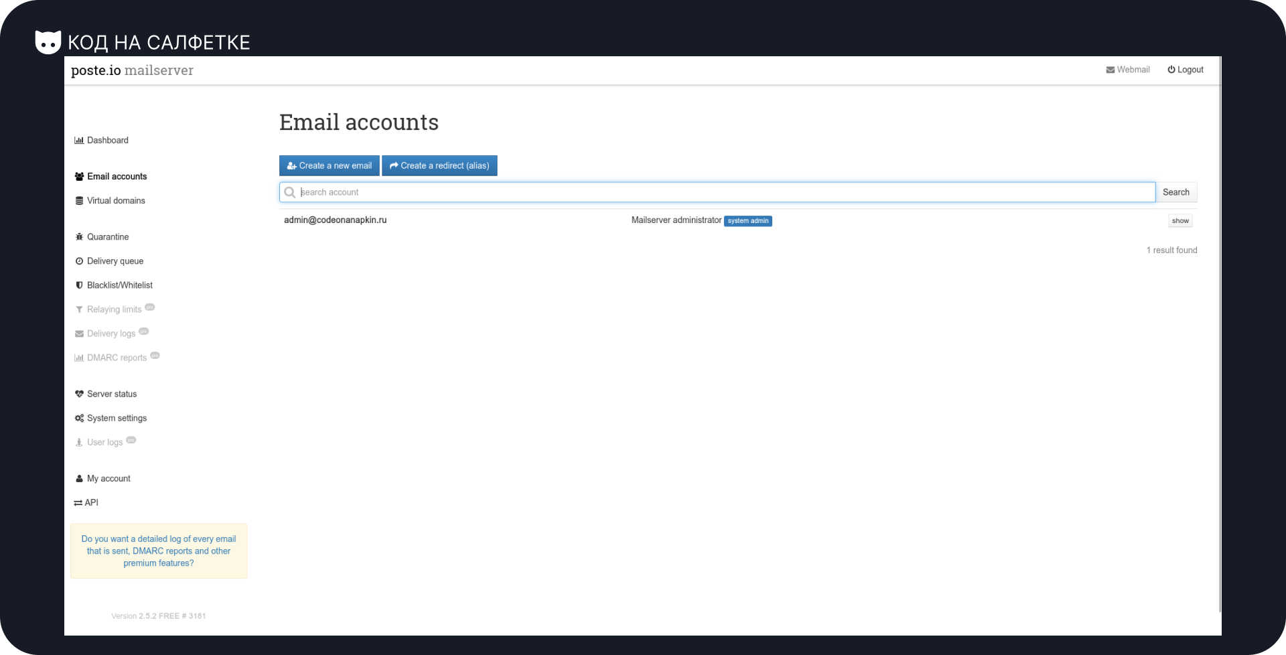The height and width of the screenshot is (655, 1286).
Task: Open My account page
Action: coord(102,479)
